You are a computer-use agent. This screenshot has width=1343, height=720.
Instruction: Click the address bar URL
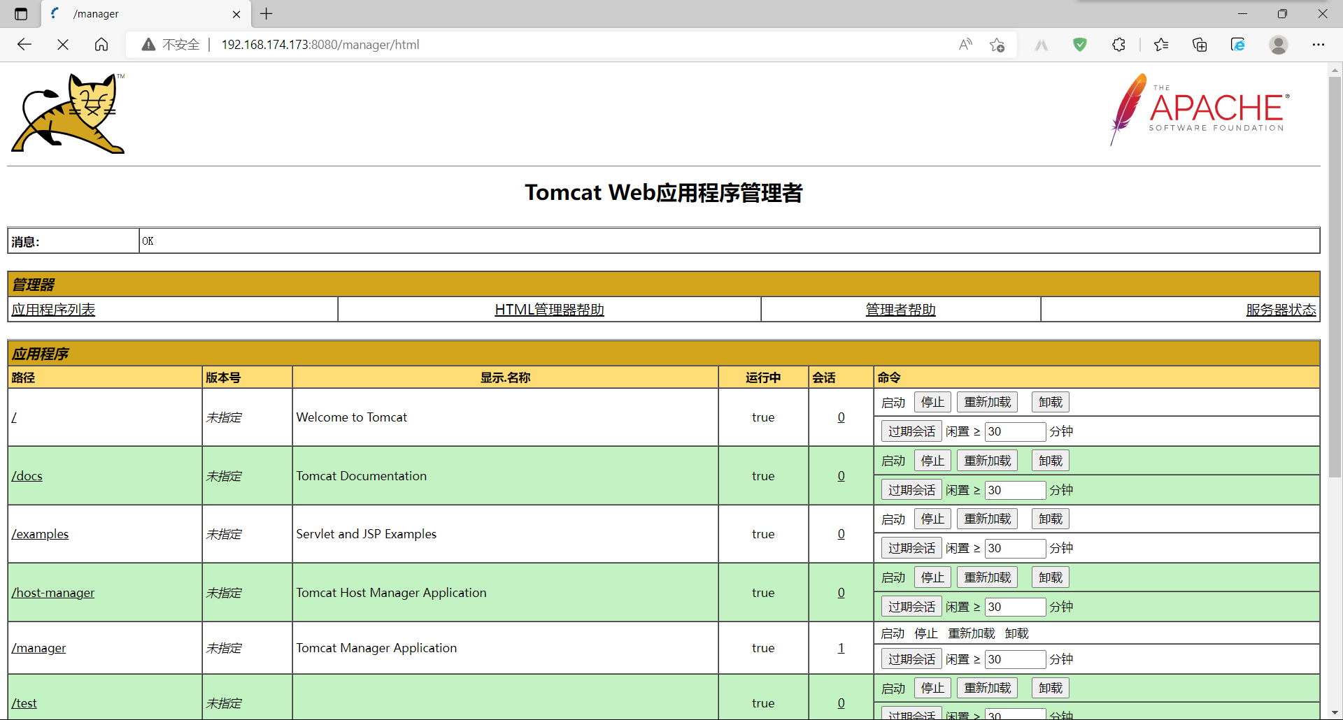(x=320, y=45)
